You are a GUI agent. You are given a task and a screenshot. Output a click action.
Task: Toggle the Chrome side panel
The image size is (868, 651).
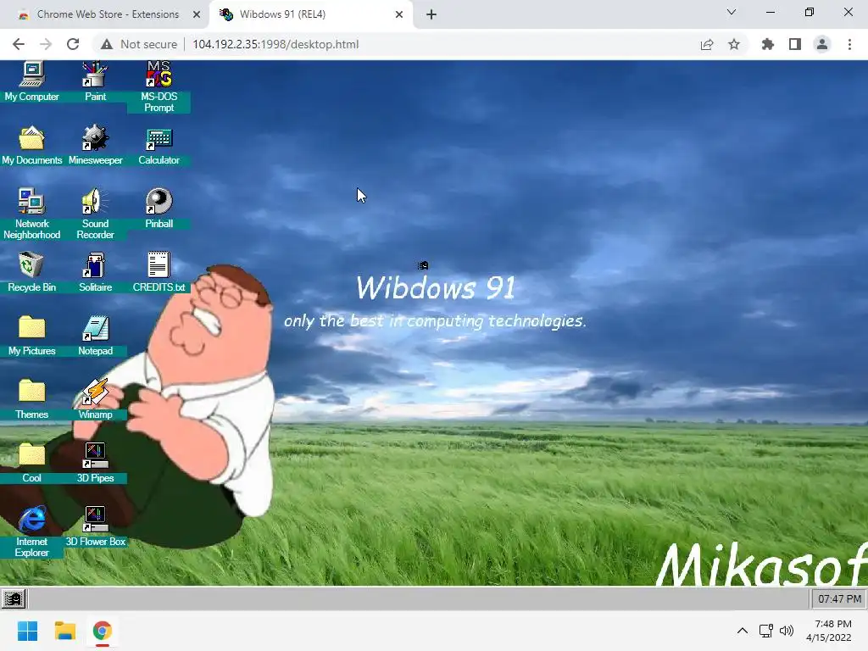pos(795,44)
